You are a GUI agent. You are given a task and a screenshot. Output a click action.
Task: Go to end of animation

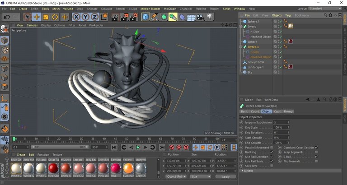(x=162, y=147)
